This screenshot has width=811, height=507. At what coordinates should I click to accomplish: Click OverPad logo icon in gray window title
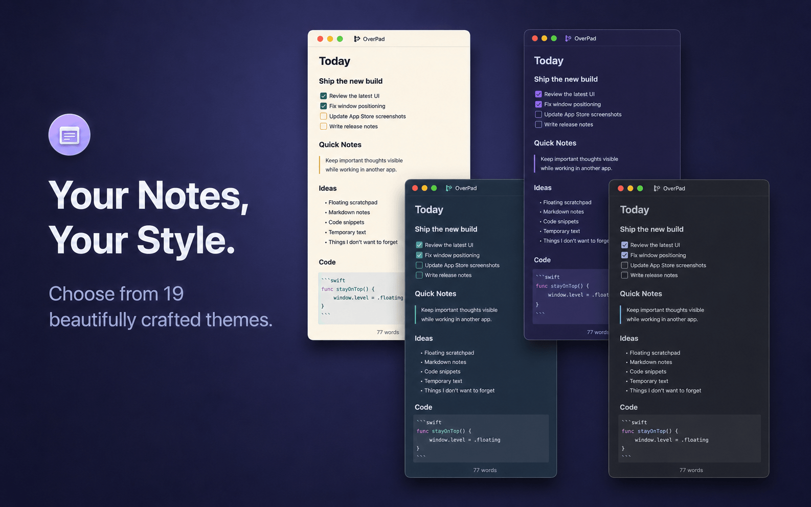pos(657,188)
